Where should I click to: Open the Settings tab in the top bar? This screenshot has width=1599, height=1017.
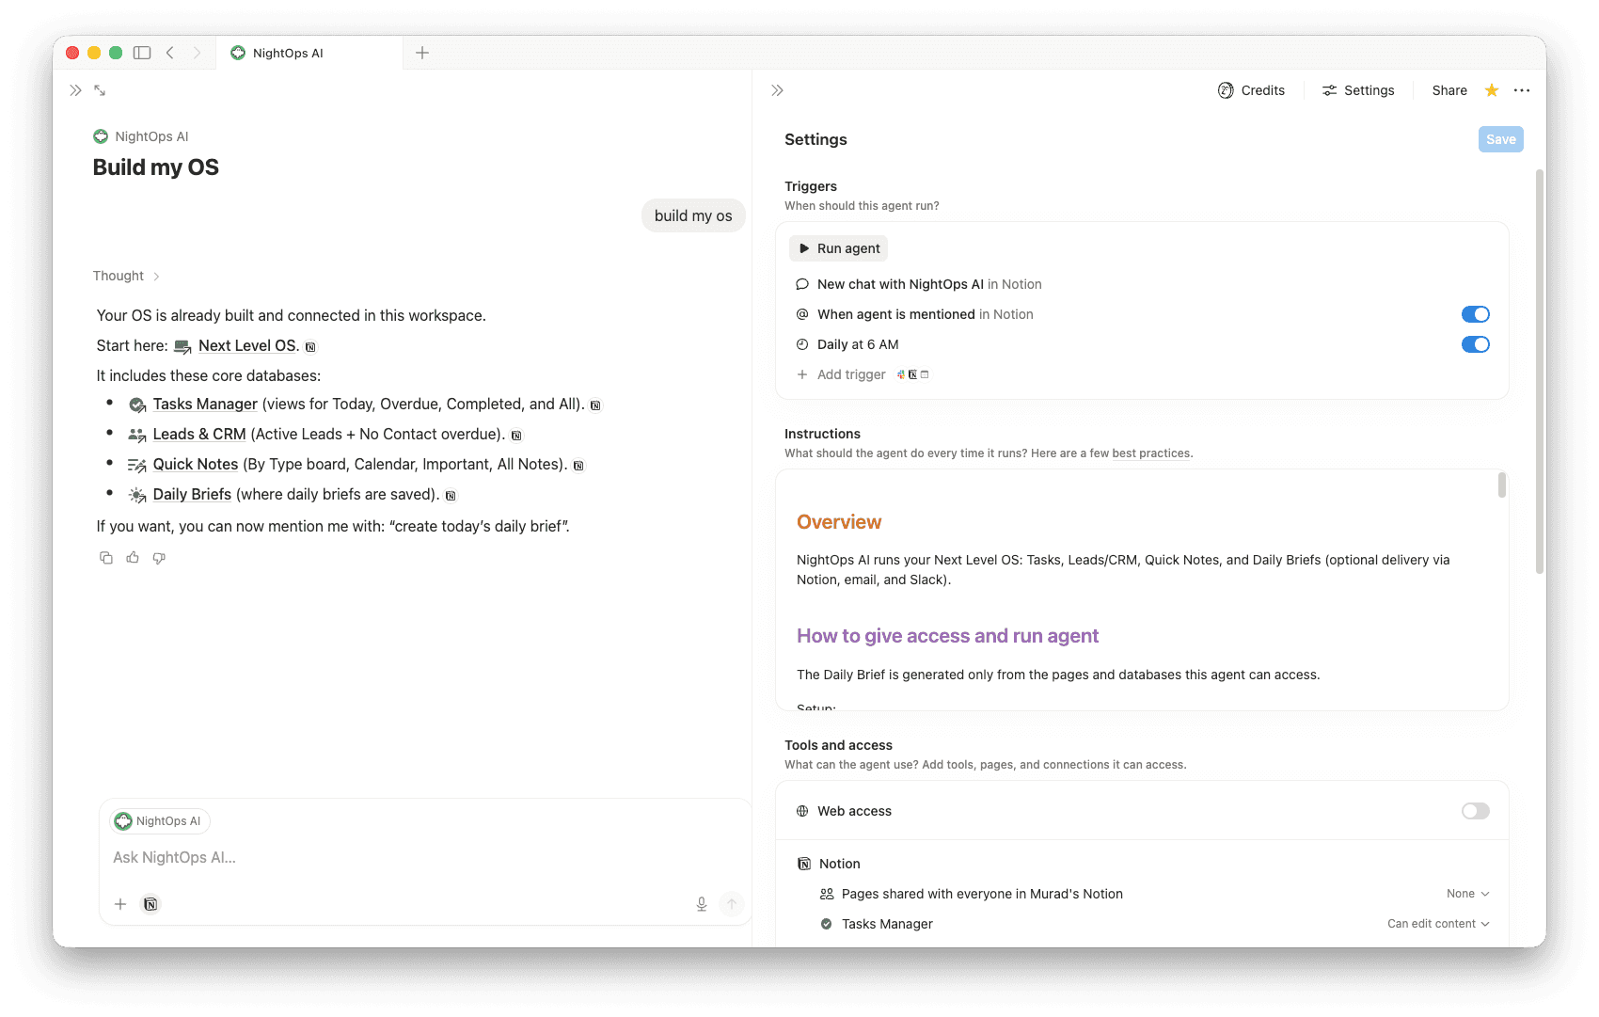tap(1358, 90)
